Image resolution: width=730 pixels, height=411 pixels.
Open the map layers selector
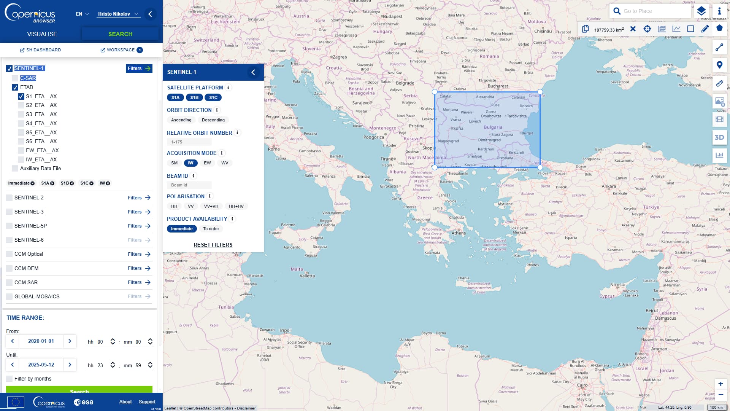701,11
